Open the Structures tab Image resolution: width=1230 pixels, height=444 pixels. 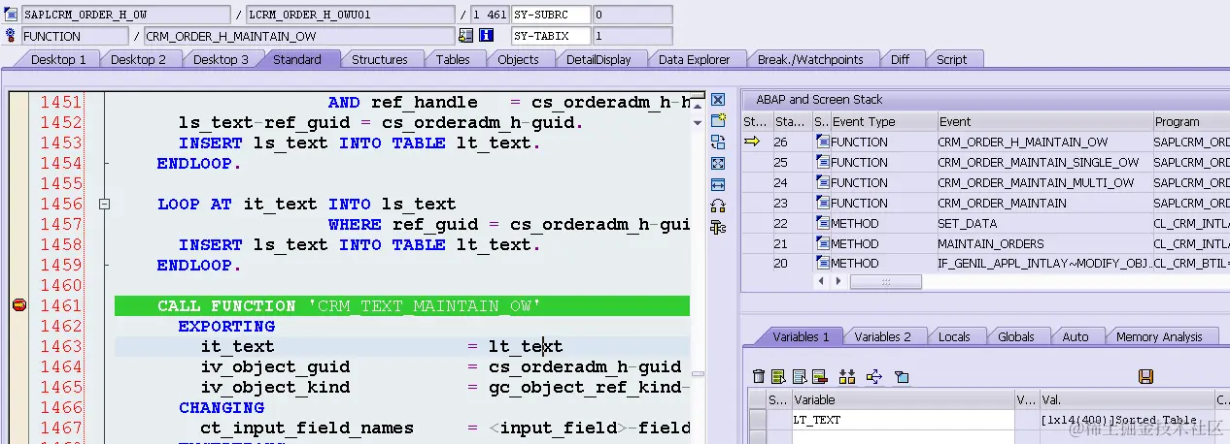(380, 59)
